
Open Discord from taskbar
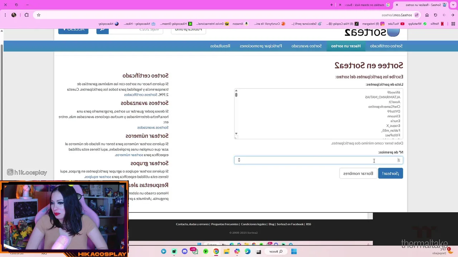coord(185,252)
